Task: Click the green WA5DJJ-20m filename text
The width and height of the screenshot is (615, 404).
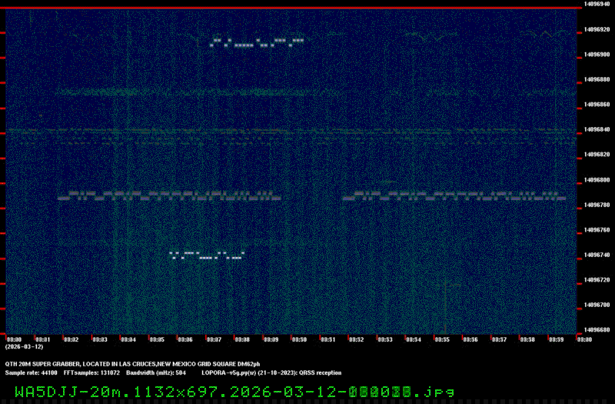Action: 234,392
